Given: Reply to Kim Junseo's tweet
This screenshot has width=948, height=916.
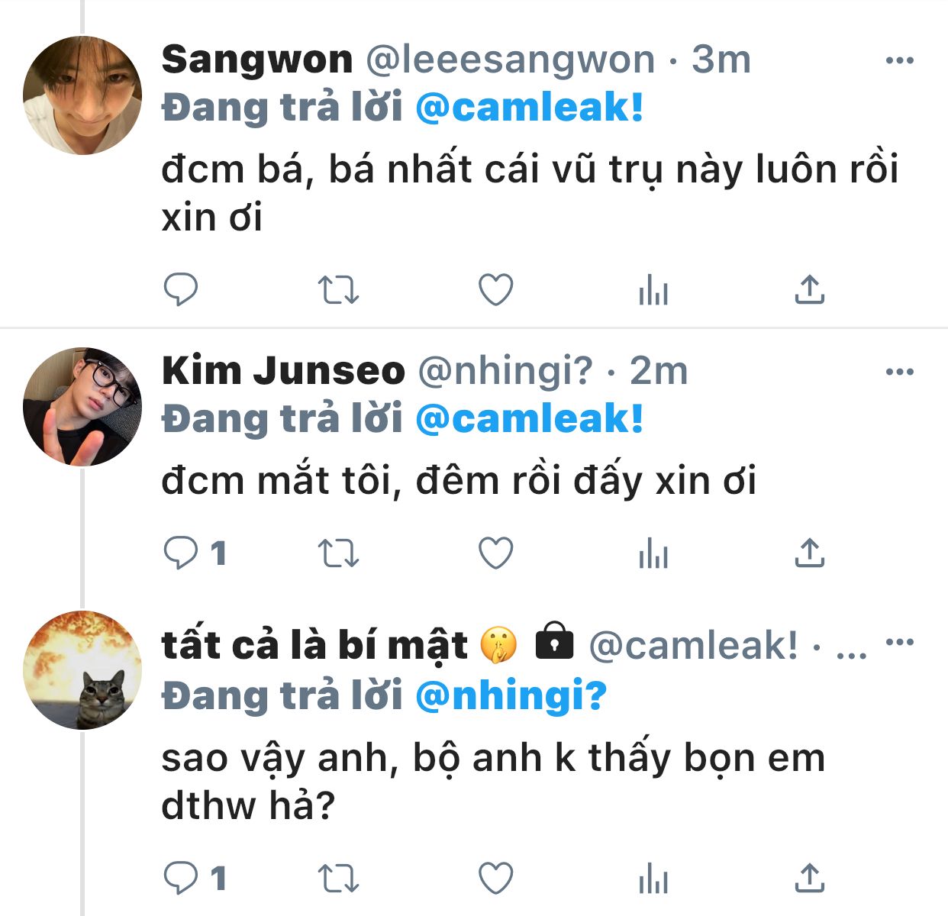Looking at the screenshot, I should [x=181, y=553].
